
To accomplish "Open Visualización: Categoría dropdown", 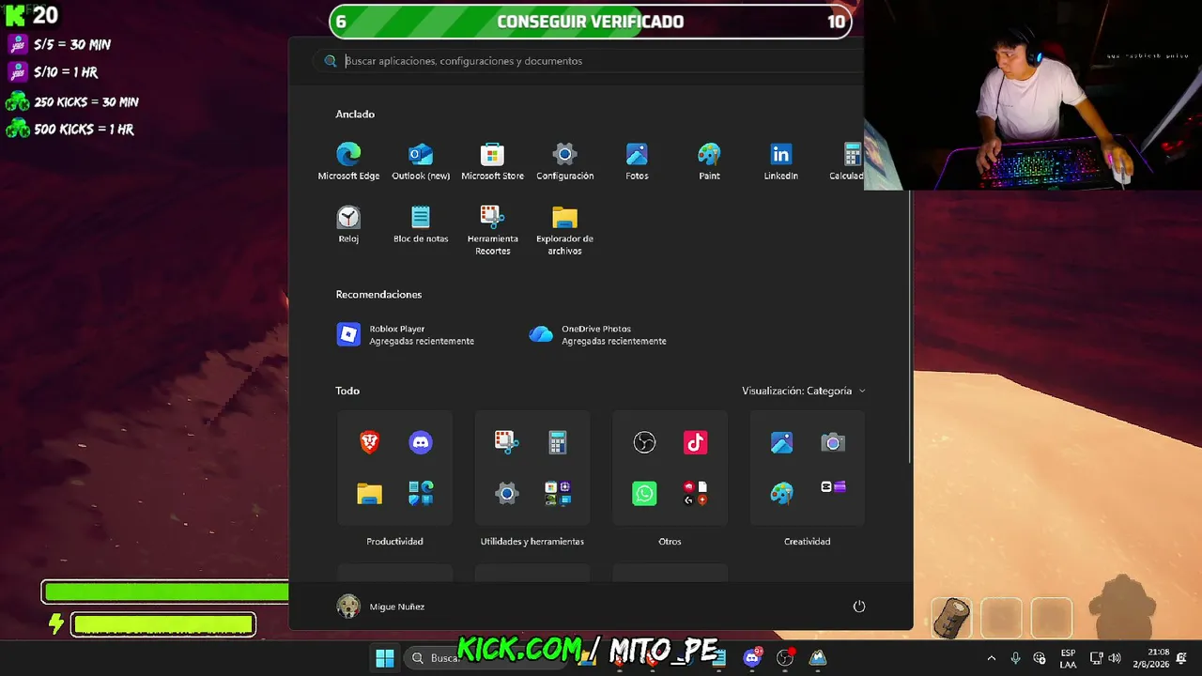I will pyautogui.click(x=804, y=391).
